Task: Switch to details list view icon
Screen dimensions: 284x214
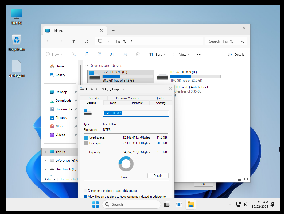Action: point(239,179)
